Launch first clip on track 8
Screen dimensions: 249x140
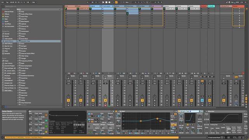(x=152, y=9)
